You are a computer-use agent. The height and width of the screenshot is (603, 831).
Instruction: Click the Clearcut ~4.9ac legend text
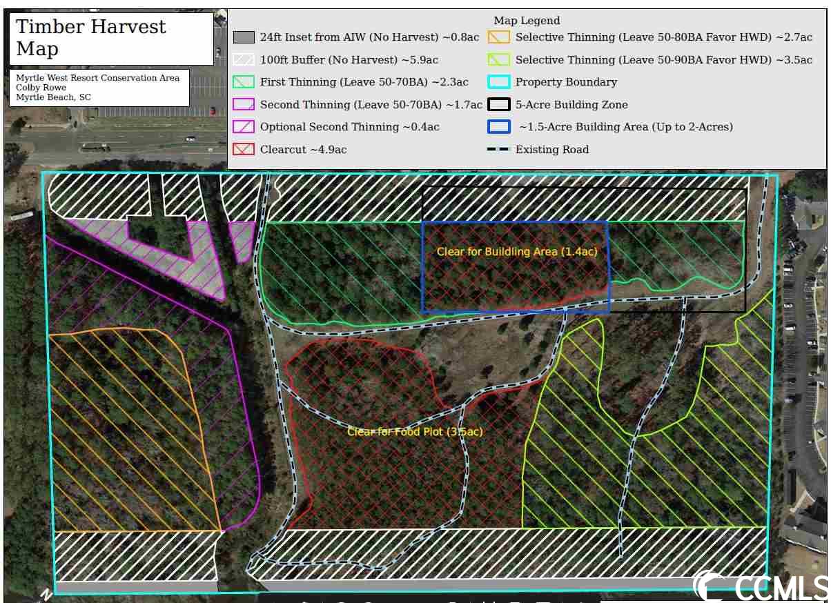pos(303,150)
